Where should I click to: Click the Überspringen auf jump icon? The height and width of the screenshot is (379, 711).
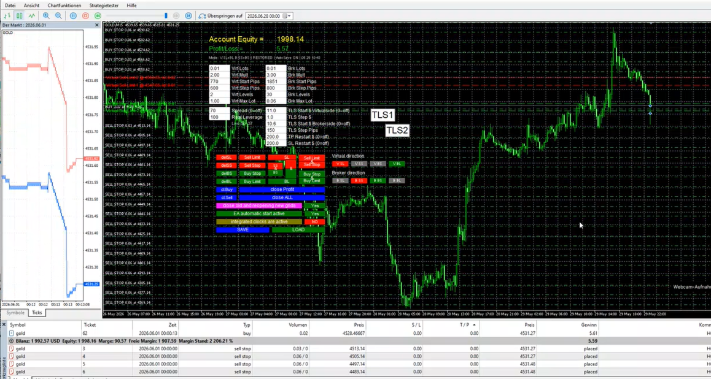203,16
